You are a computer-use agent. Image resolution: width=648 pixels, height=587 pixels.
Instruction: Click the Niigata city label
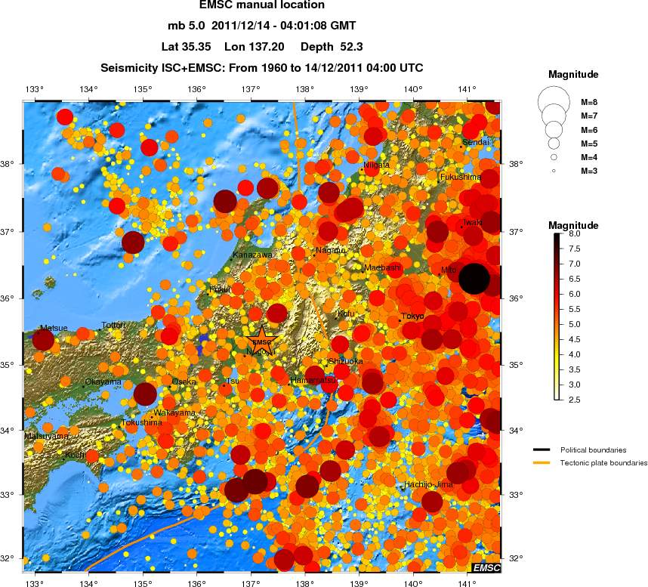tap(376, 165)
